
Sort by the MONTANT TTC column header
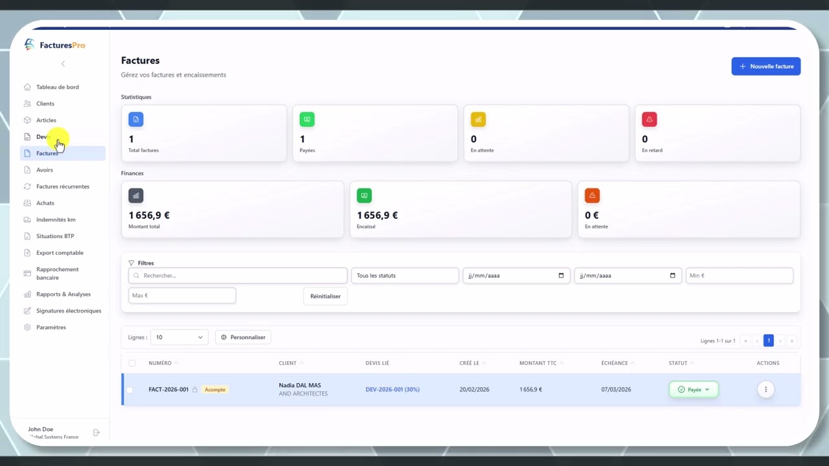click(541, 363)
